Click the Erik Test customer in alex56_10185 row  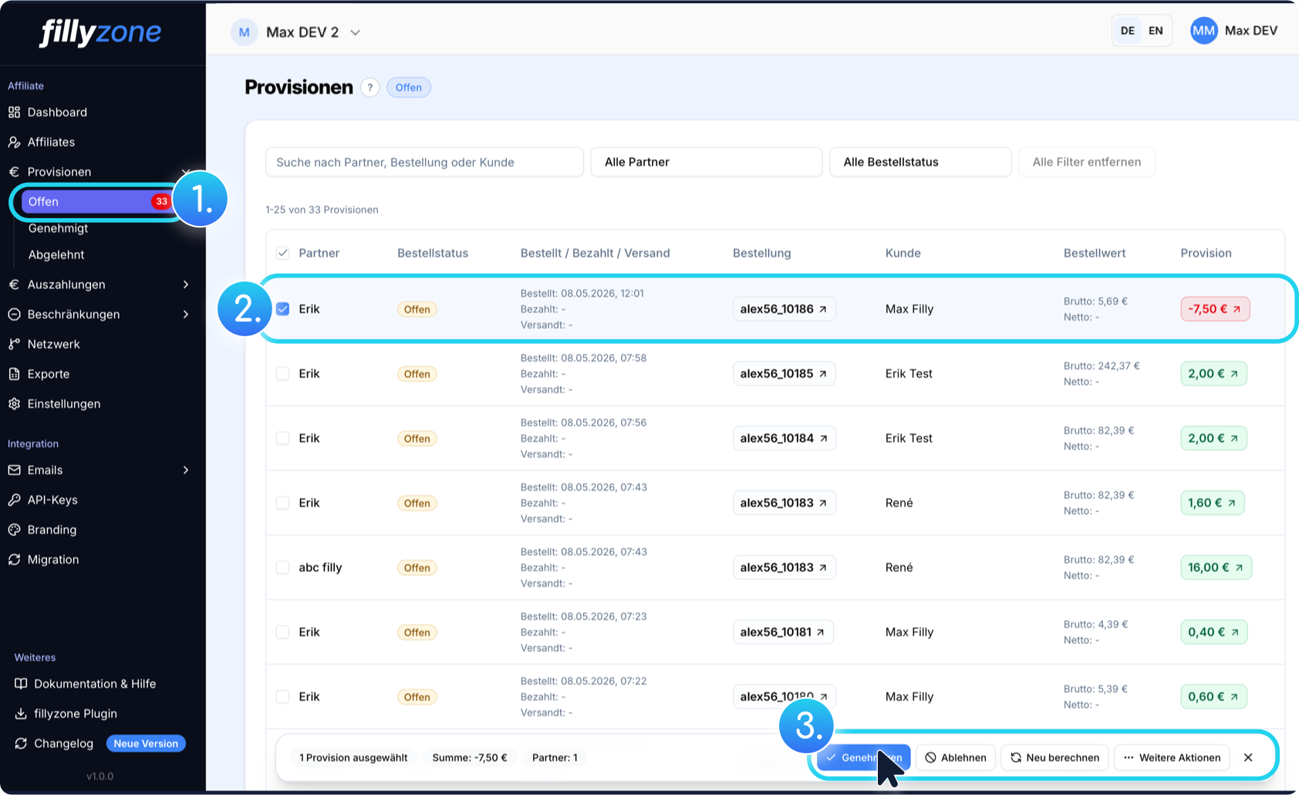[909, 374]
